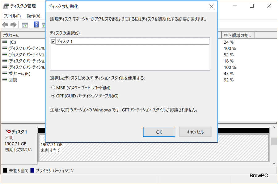Open the ファイル(F) menu
Image resolution: width=278 pixels, height=184 pixels.
12,16
